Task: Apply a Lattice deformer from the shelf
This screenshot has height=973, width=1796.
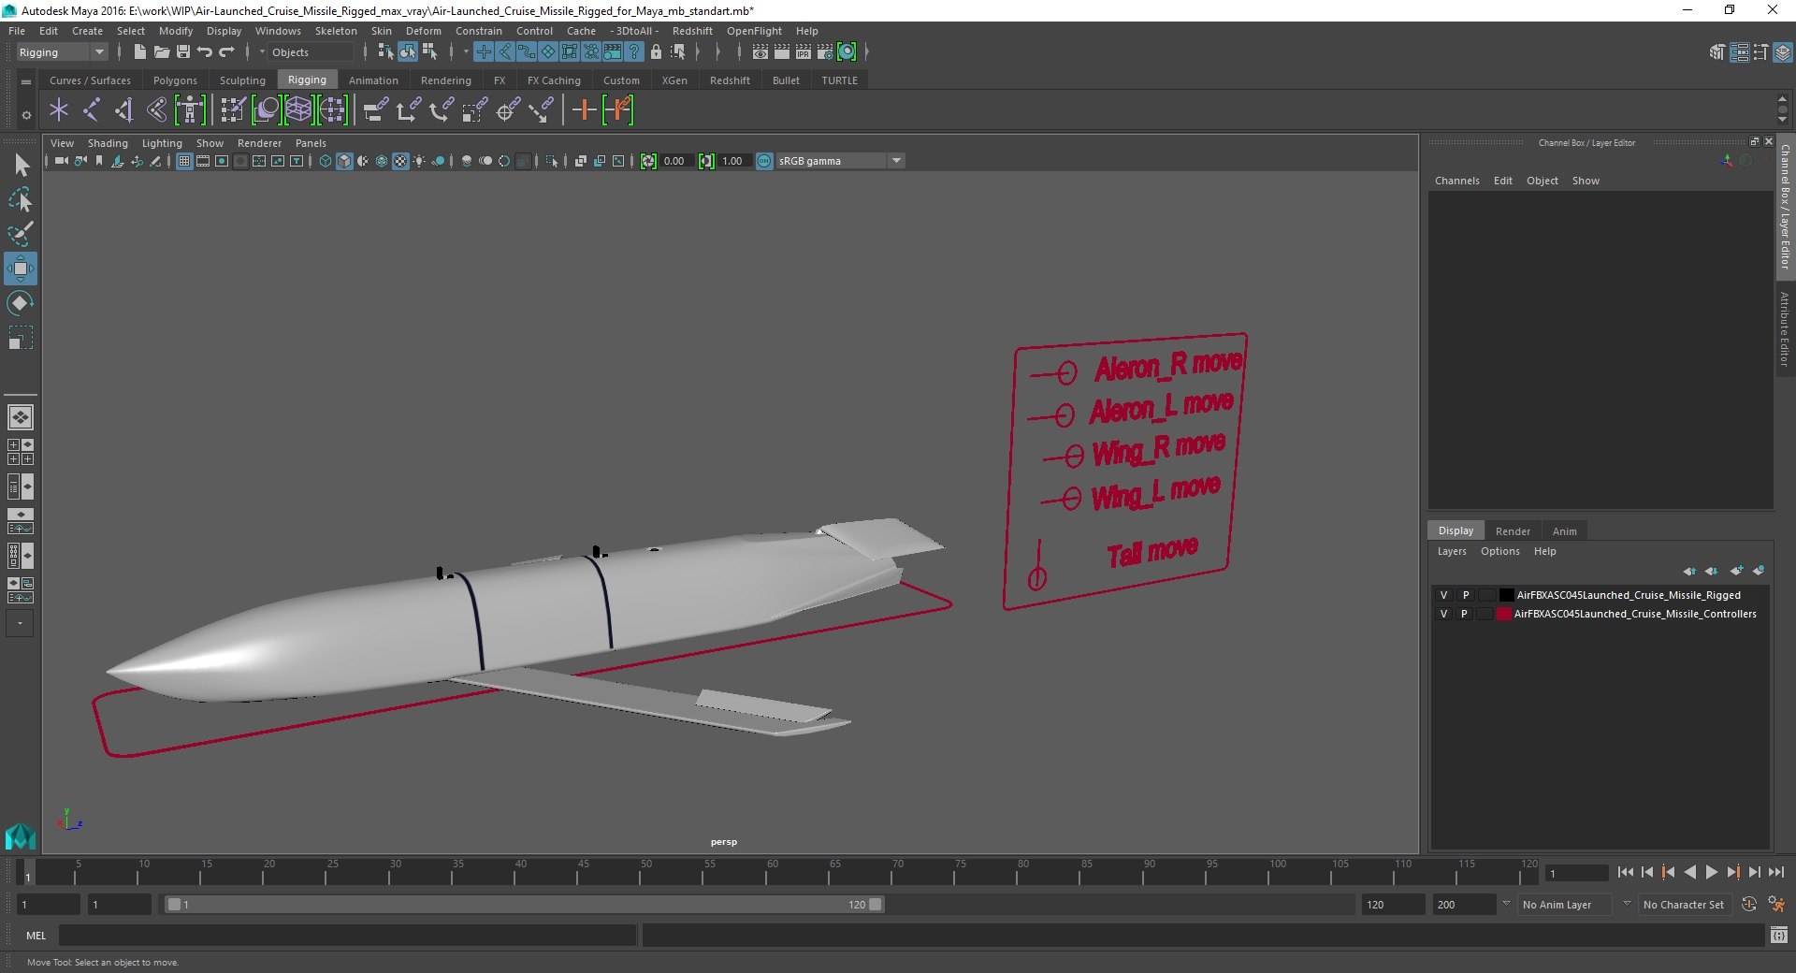Action: [x=298, y=110]
